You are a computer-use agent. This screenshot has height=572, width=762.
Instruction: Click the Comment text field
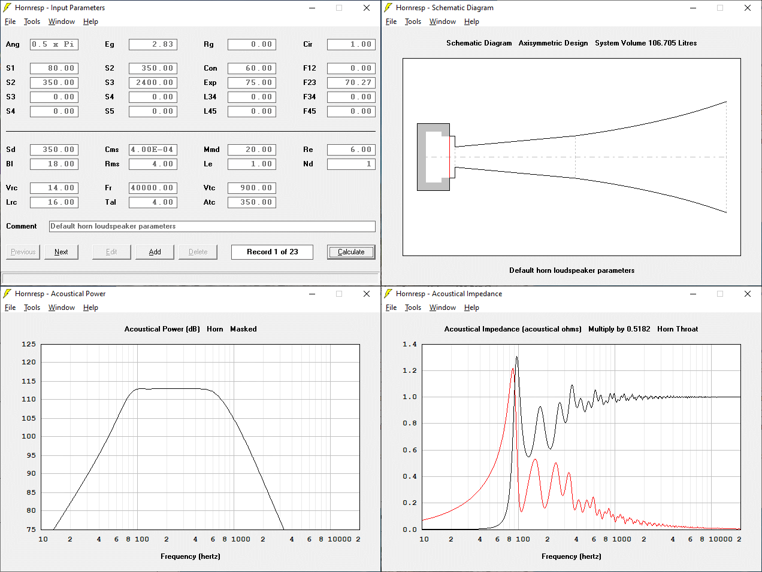click(x=212, y=226)
